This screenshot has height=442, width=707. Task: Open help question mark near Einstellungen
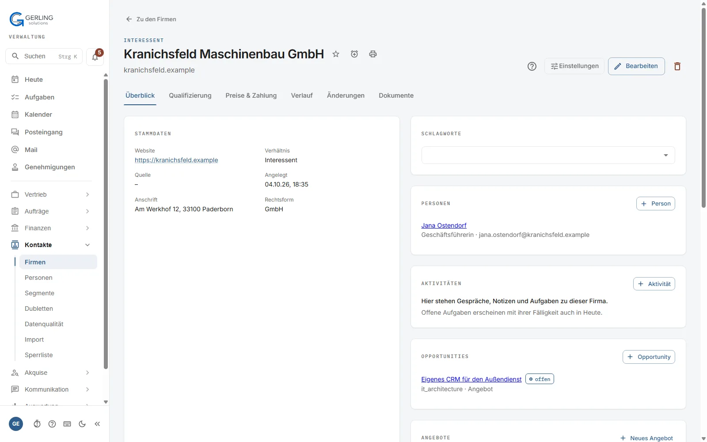(x=532, y=66)
